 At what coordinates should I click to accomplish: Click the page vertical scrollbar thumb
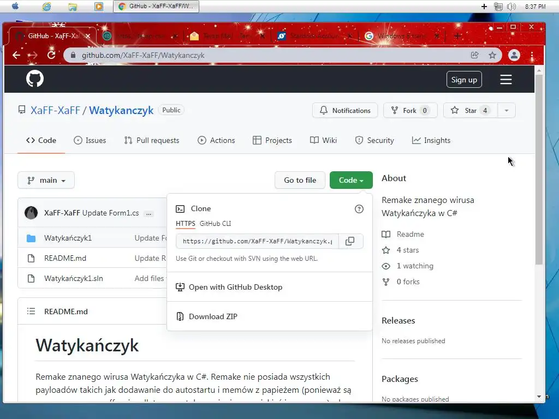(539, 169)
